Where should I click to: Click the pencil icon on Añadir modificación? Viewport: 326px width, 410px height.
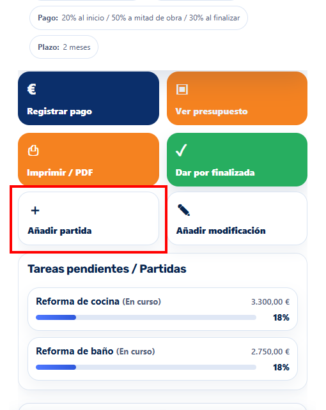183,210
